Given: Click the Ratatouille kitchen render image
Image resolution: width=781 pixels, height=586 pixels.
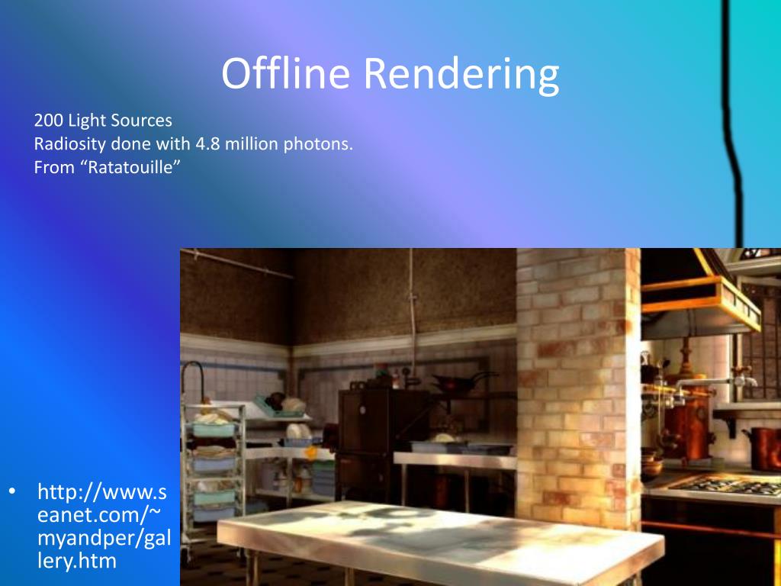Looking at the screenshot, I should click(480, 417).
